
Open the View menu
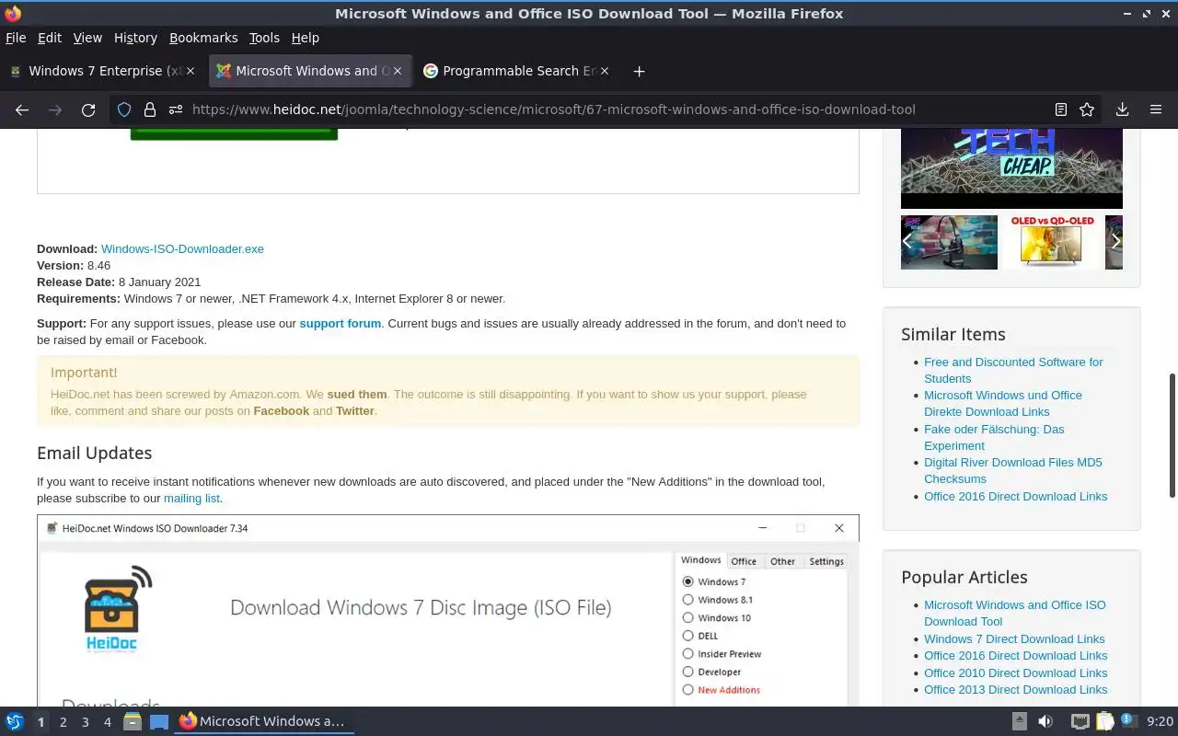pos(87,38)
